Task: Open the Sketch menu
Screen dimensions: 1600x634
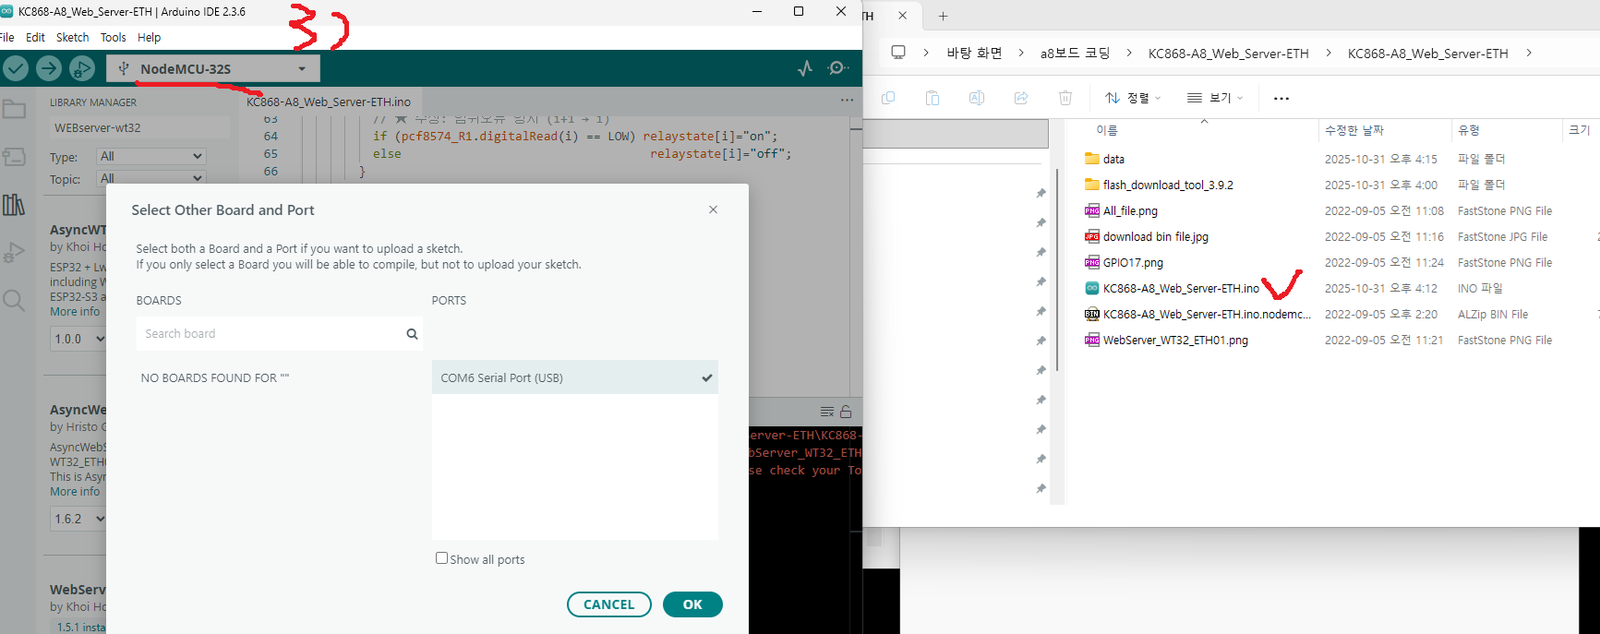Action: tap(72, 38)
